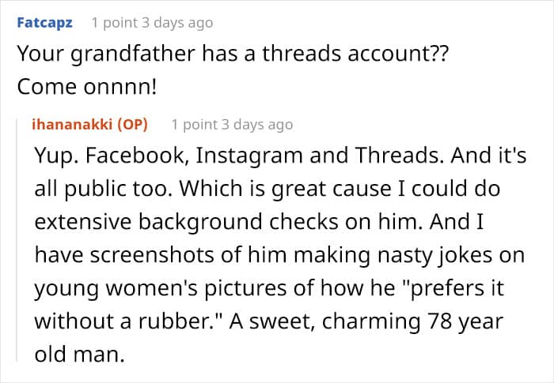554x383 pixels.
Task: Click the "Come onnnn!" line
Action: point(87,87)
